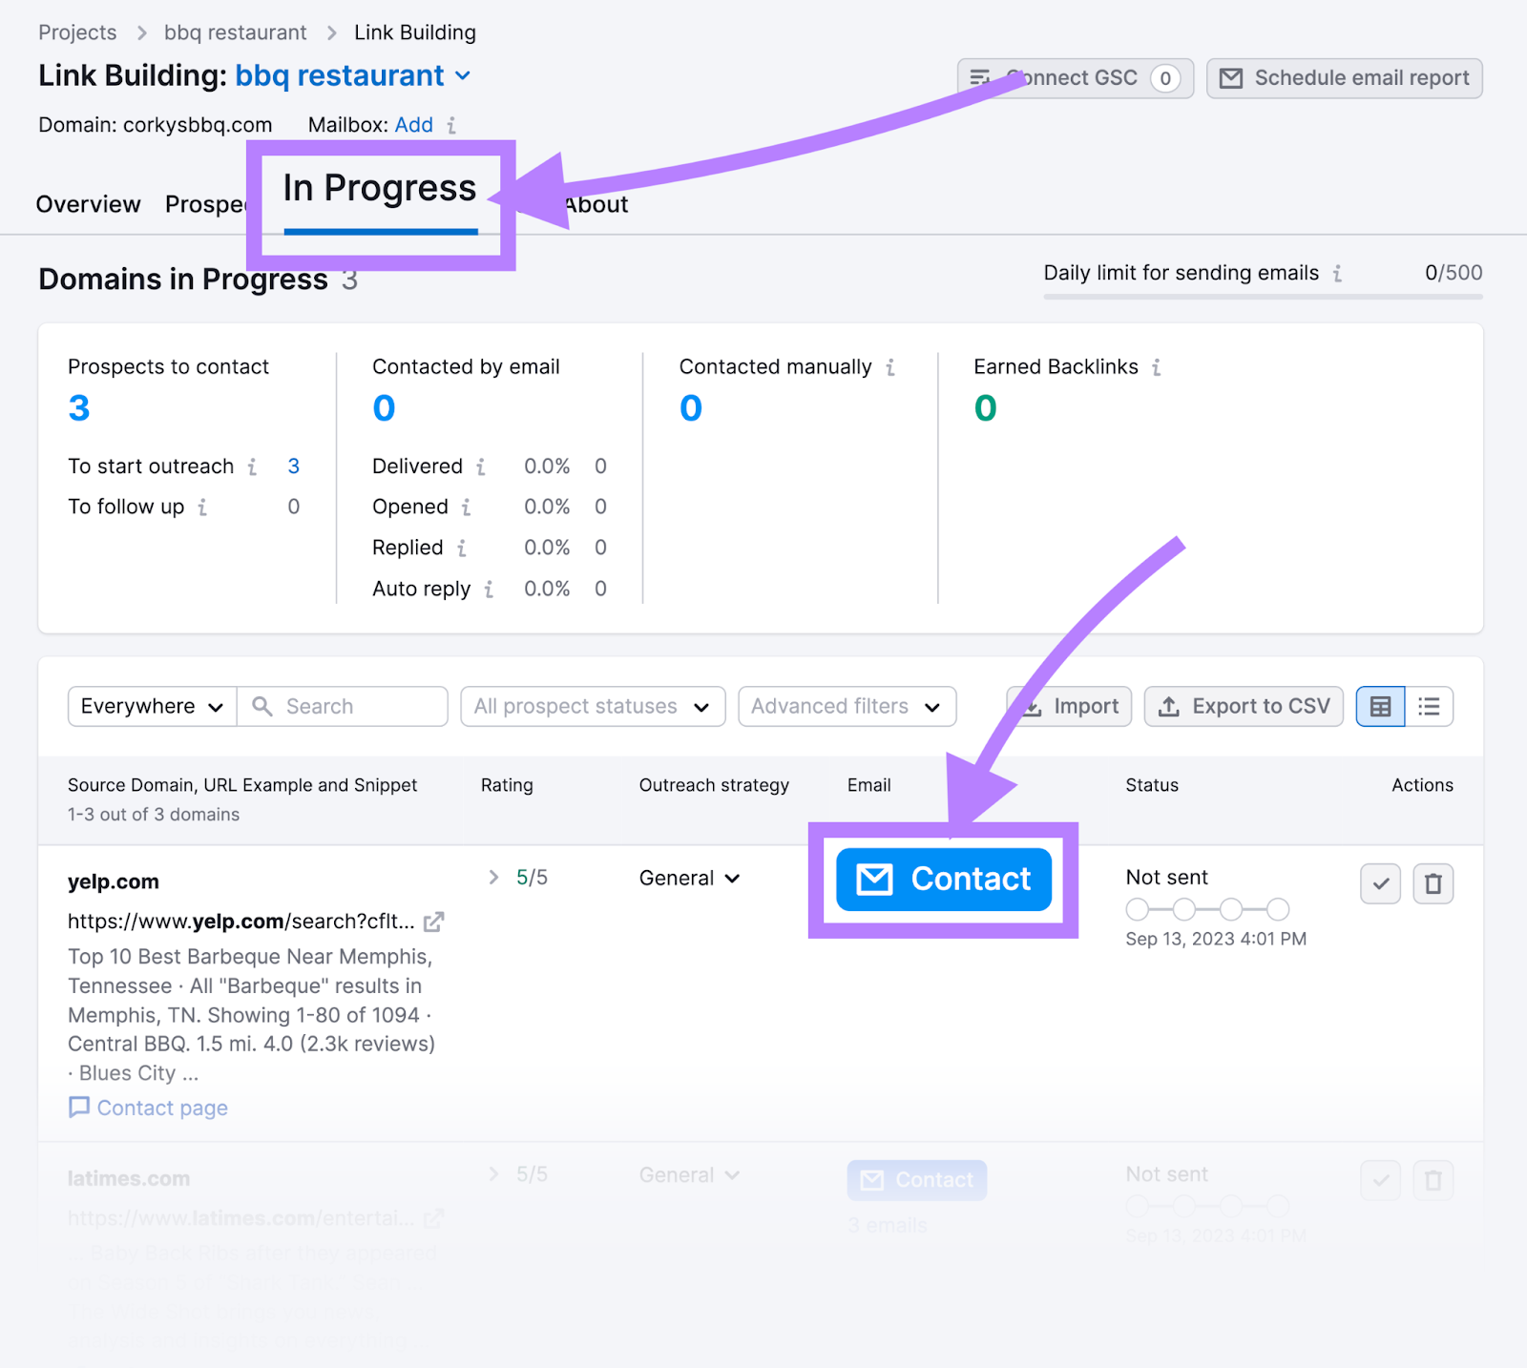
Task: Click Import button
Action: 1069,706
